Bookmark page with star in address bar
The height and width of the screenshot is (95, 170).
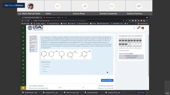126,21
